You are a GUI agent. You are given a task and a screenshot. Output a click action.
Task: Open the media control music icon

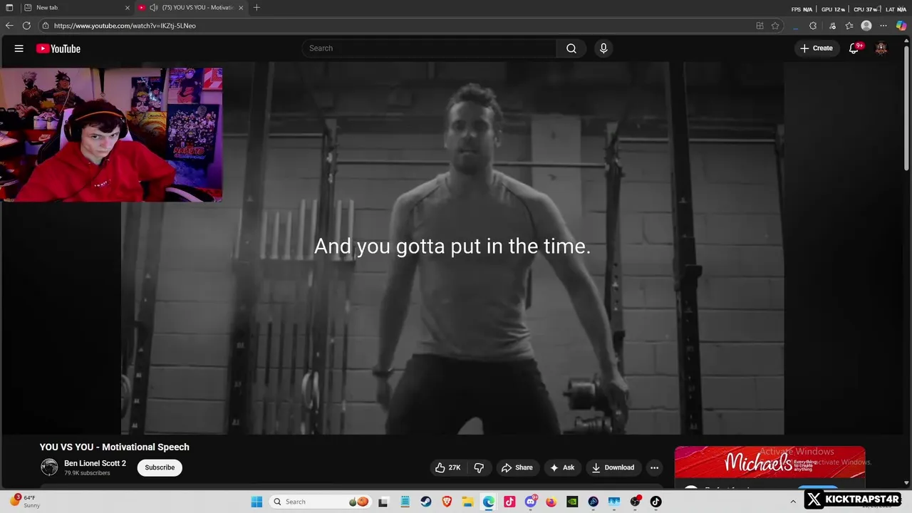click(x=832, y=26)
